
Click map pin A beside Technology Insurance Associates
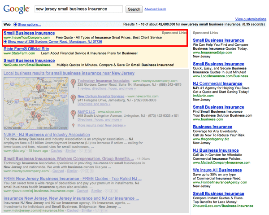[73, 83]
